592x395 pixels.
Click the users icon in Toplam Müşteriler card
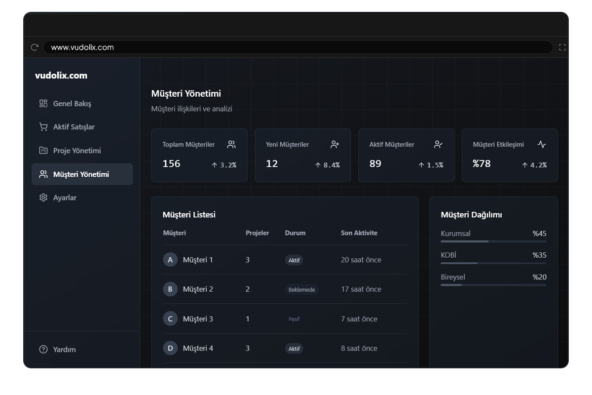coord(231,145)
